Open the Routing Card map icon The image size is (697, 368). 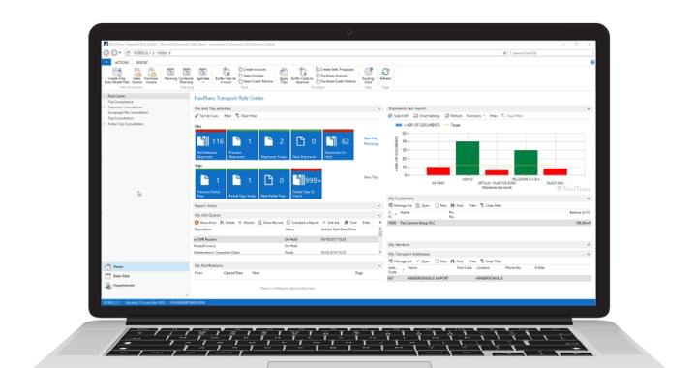point(368,76)
